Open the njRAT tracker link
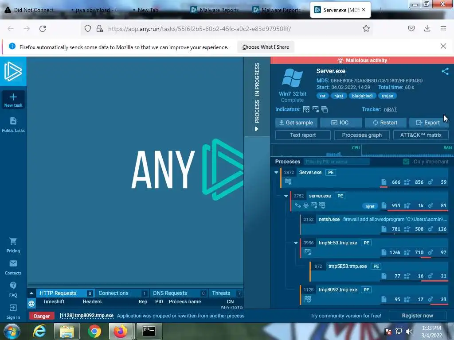Viewport: 454px width, 340px height. pyautogui.click(x=390, y=110)
